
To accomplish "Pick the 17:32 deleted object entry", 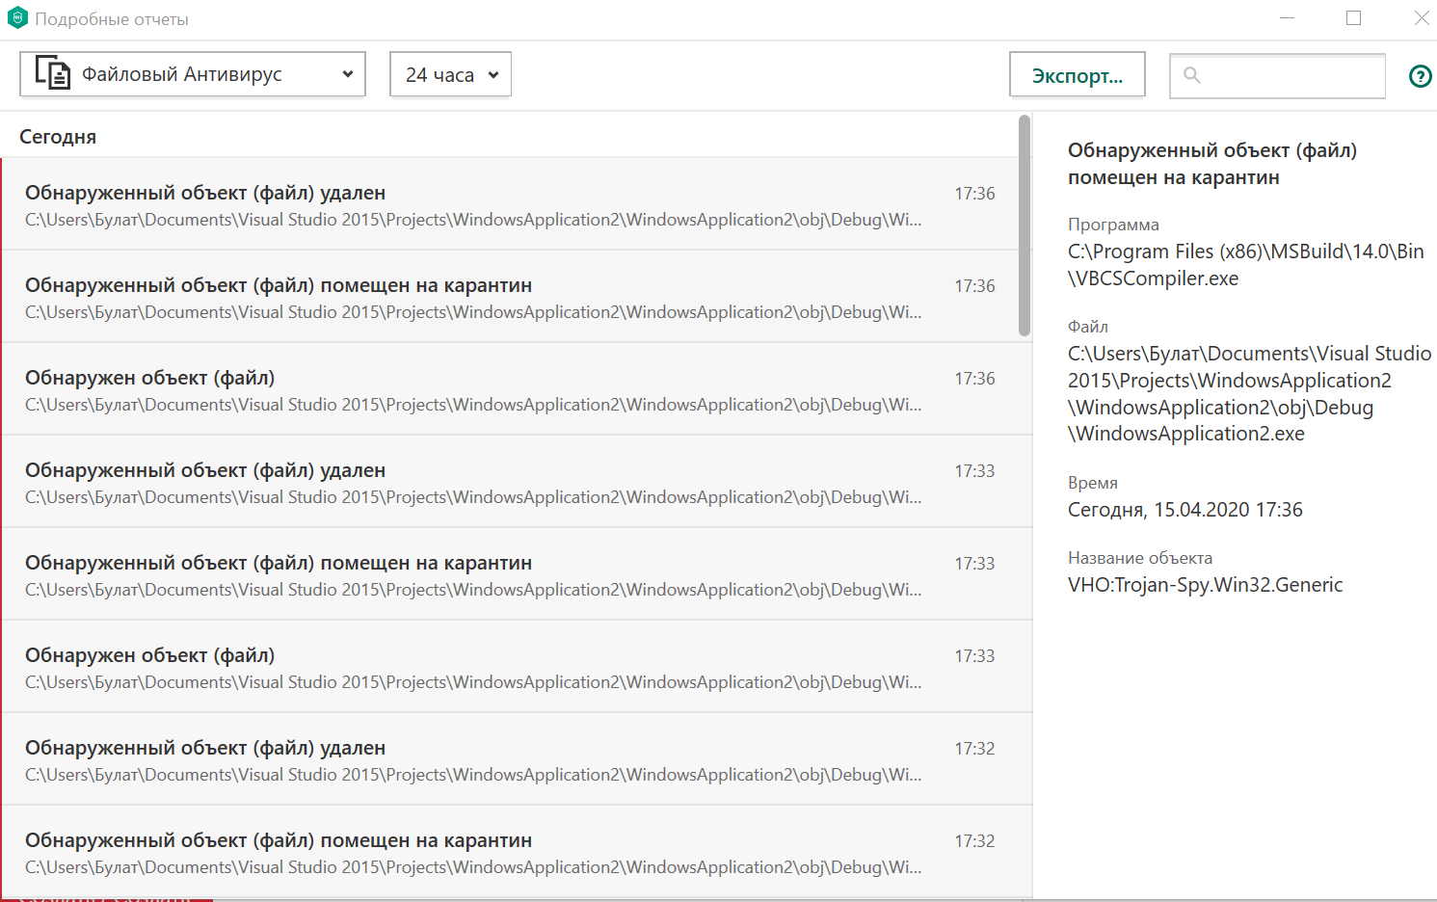I will pos(511,759).
